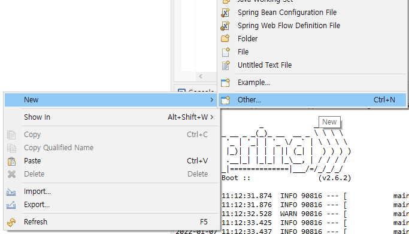Select Copy Qualified Name entry
Screen dimensions: 409x234
coord(111,148)
